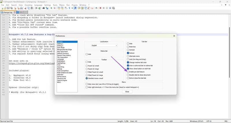Uncheck Show close button on each tab

(128, 69)
